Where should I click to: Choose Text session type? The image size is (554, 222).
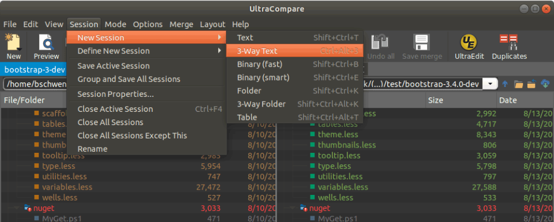295,37
